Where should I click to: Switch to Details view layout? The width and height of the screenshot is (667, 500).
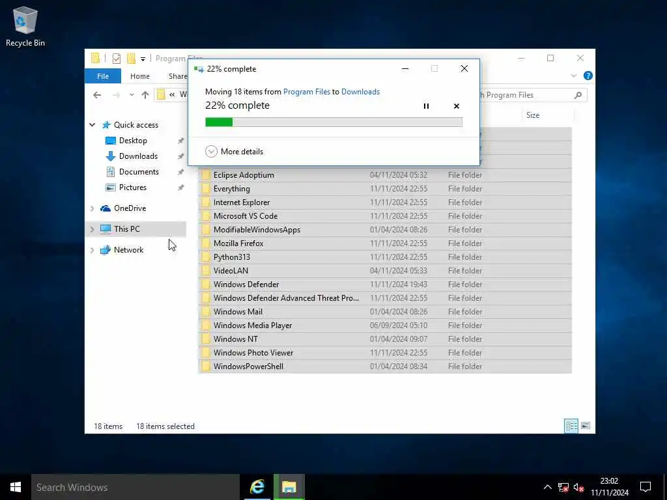click(571, 426)
